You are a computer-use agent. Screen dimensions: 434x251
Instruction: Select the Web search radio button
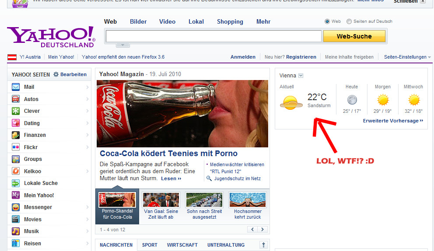point(327,21)
